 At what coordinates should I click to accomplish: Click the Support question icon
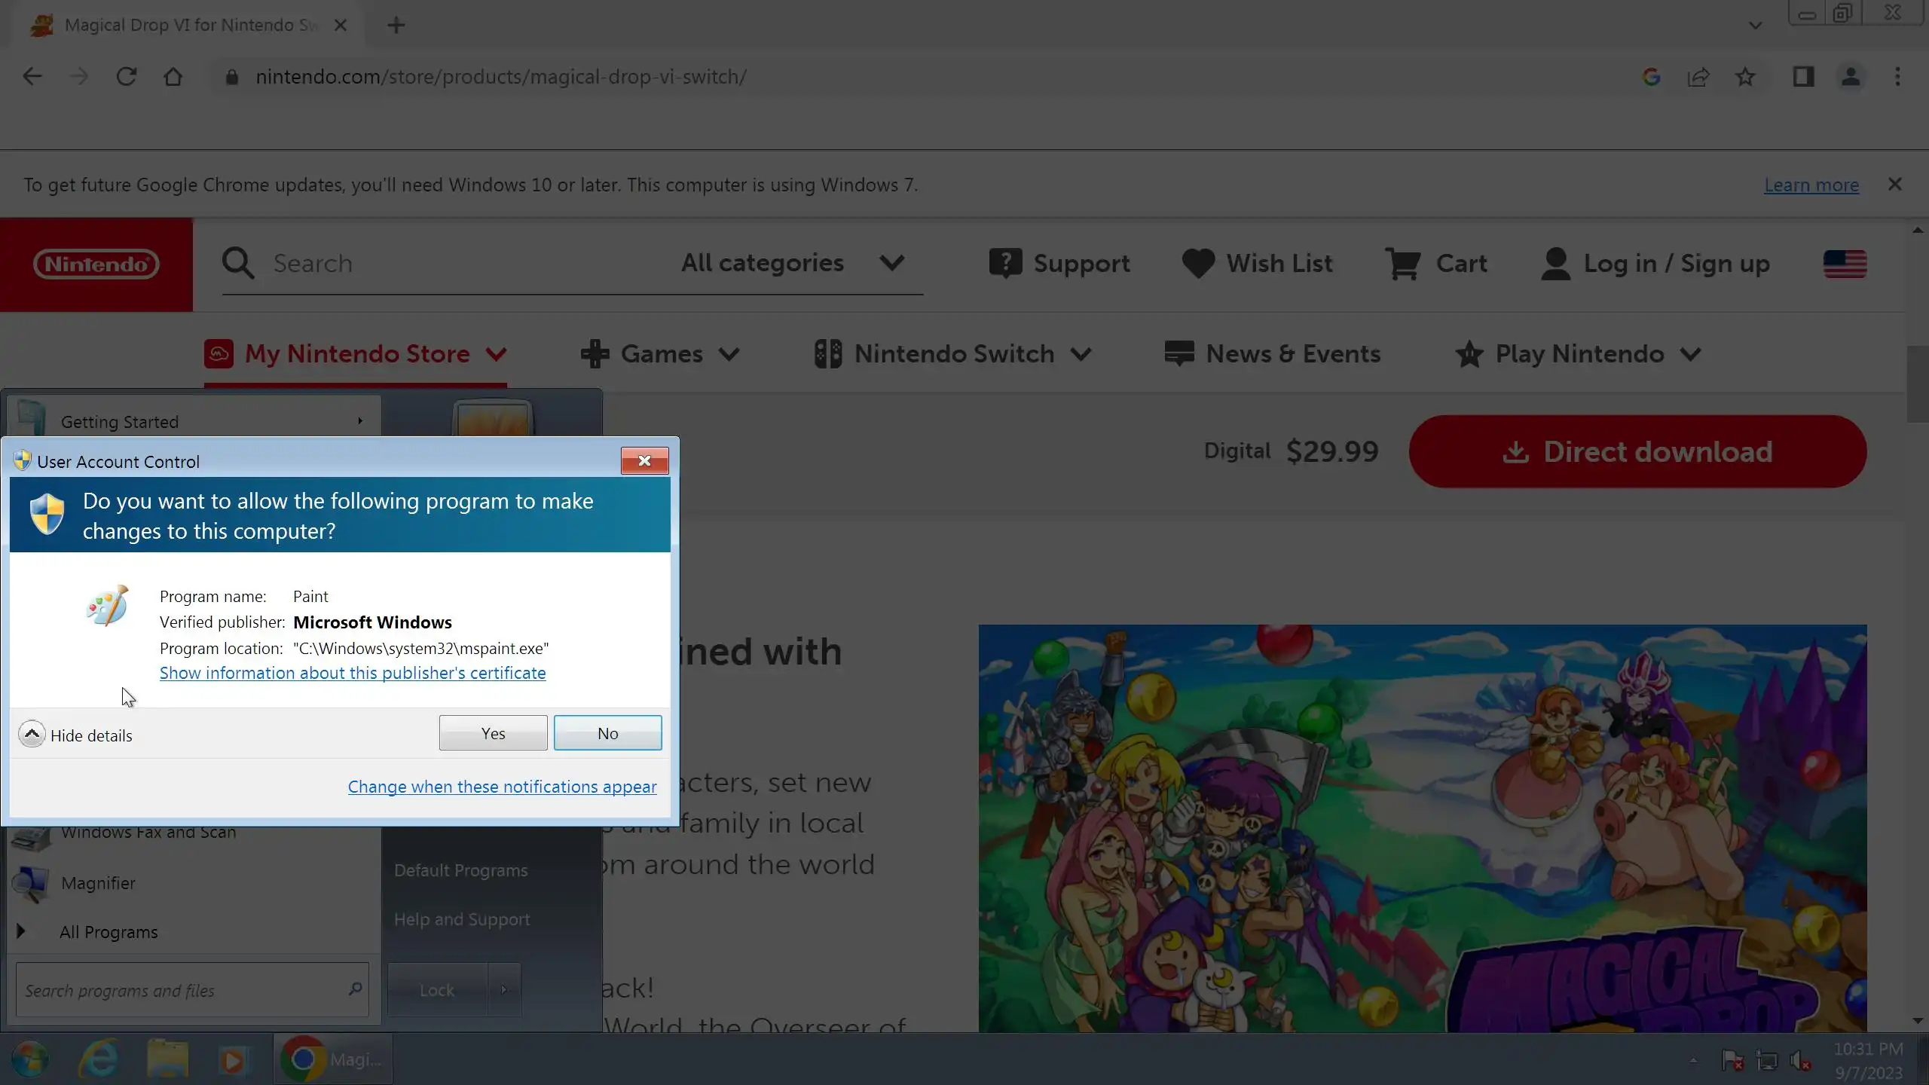pos(1005,264)
